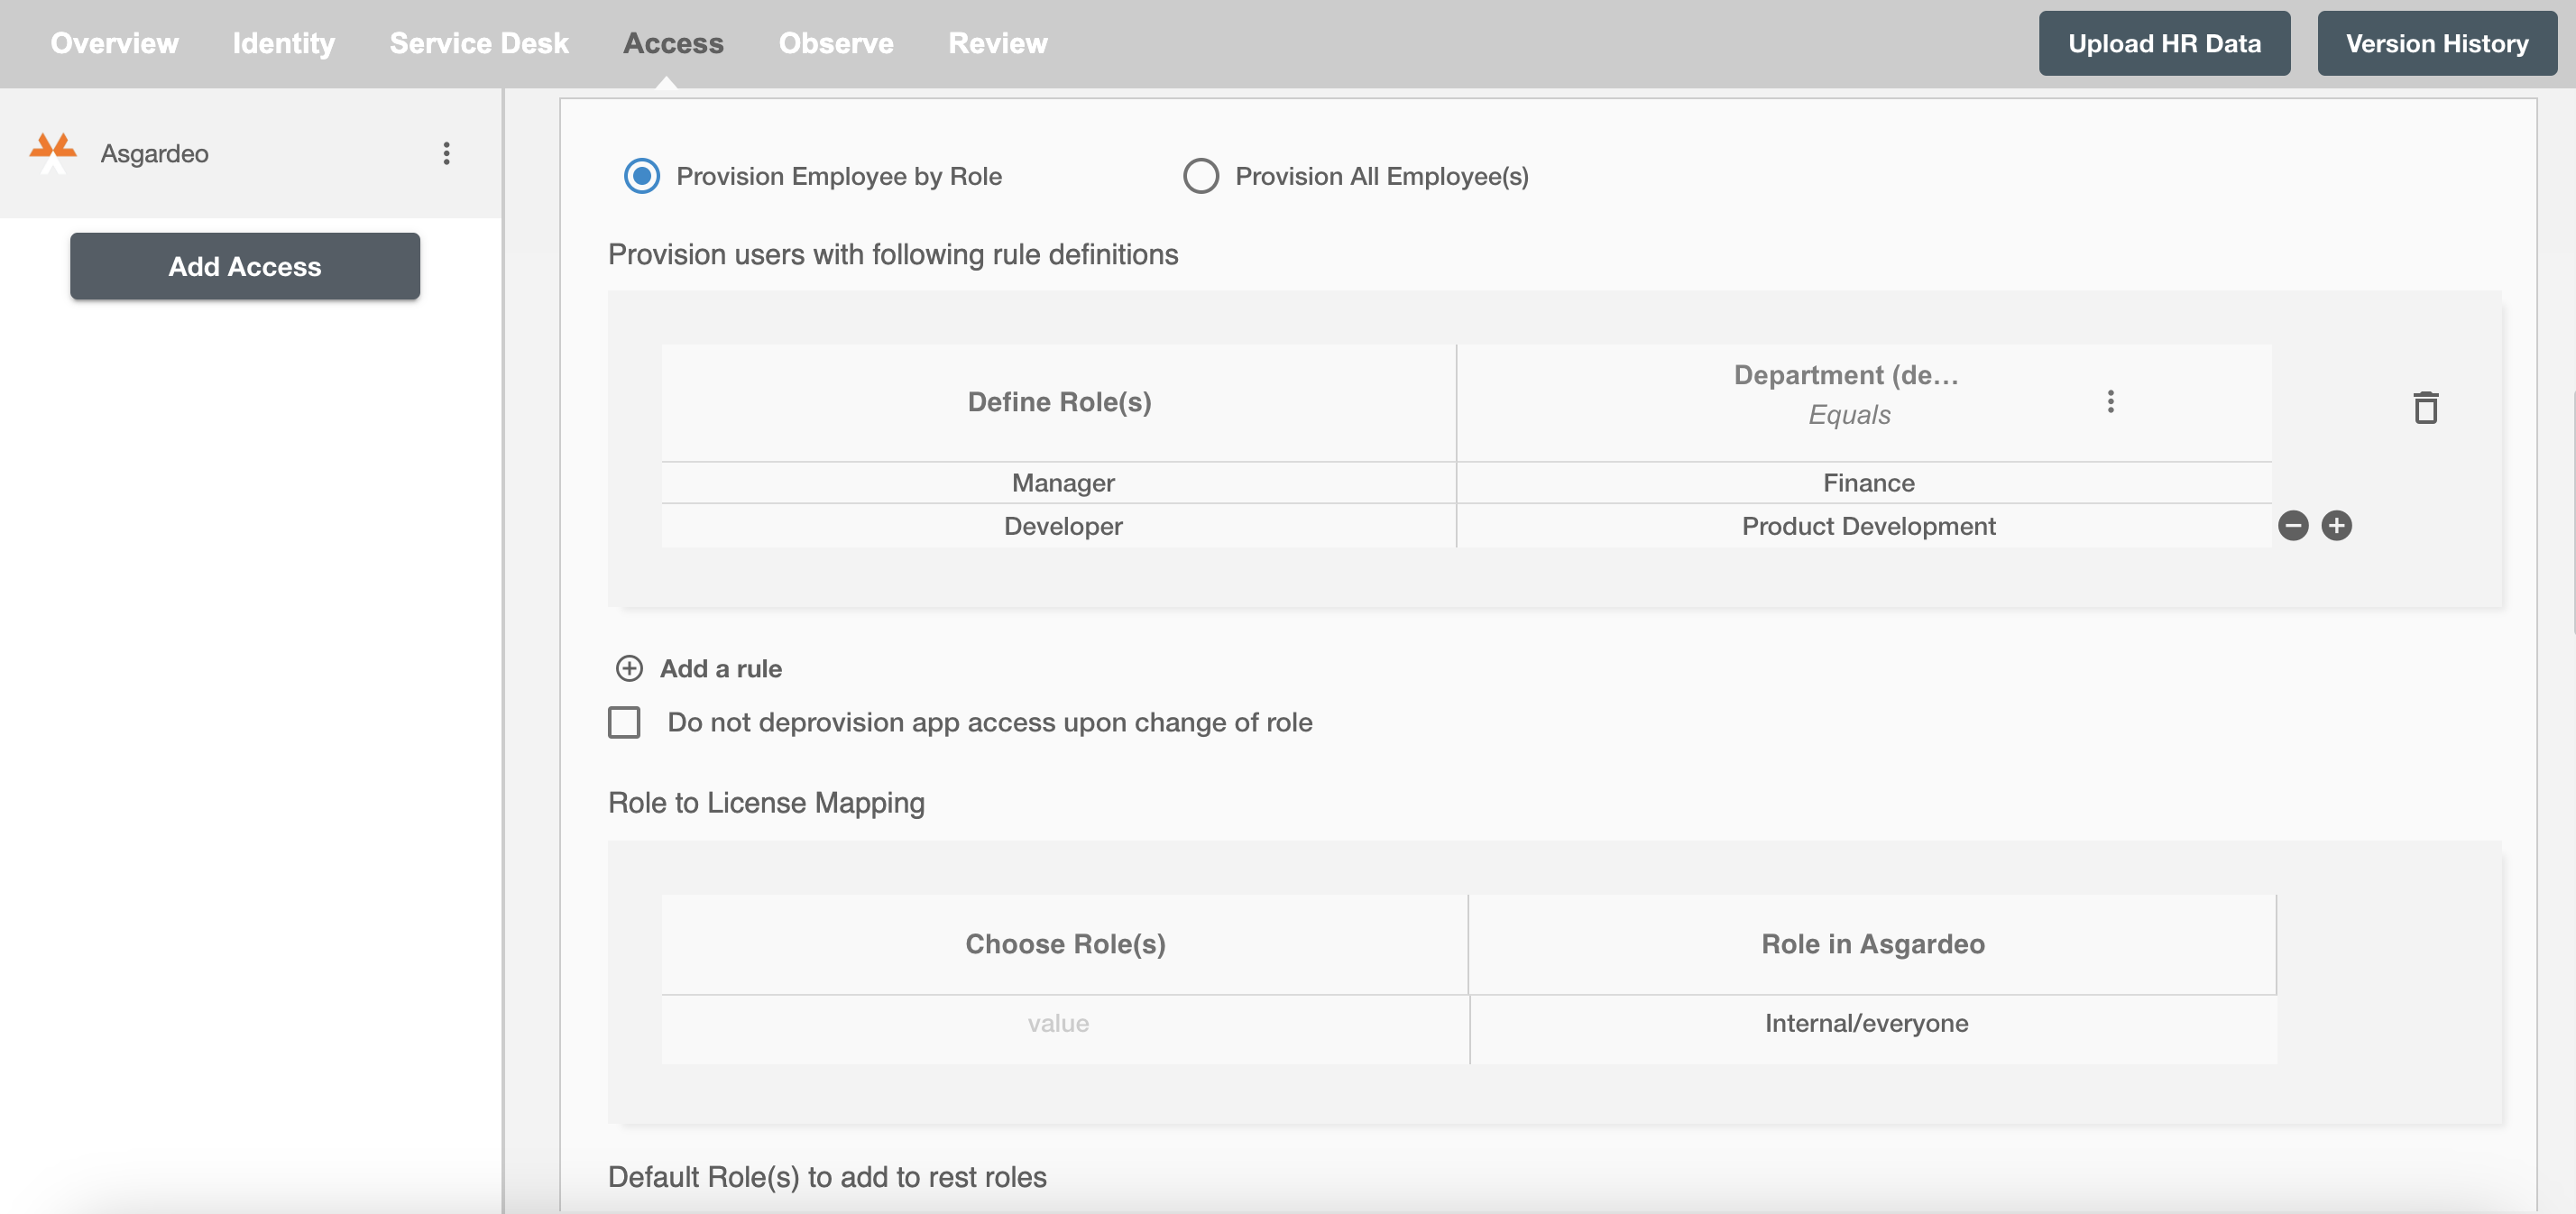
Task: Select the Provision All Employees radio button
Action: [x=1200, y=172]
